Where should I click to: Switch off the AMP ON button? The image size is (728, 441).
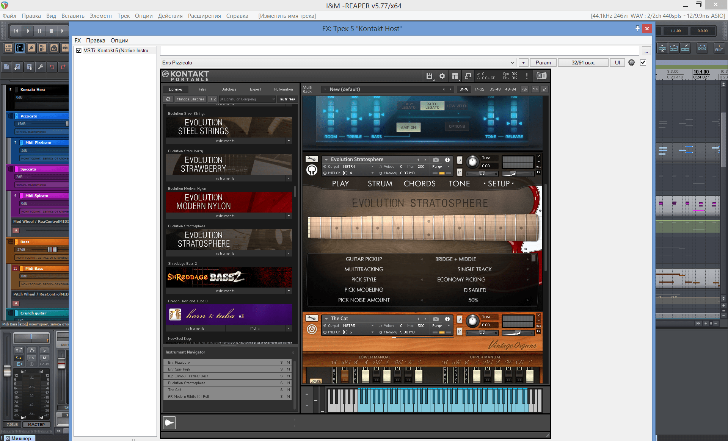point(408,127)
